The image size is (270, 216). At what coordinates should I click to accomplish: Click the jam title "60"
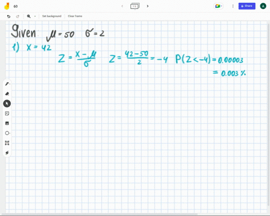pos(16,6)
